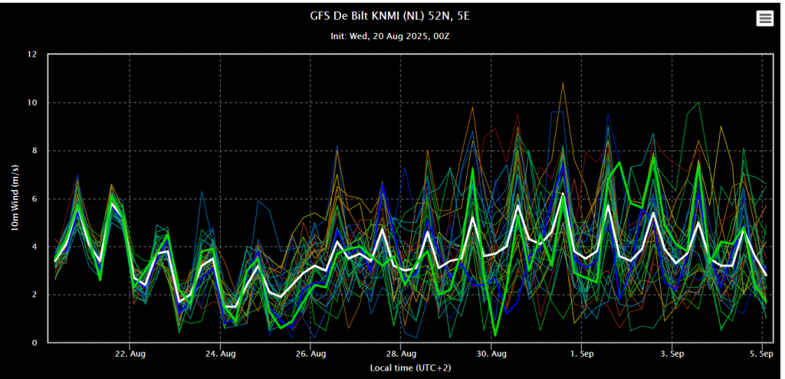
Task: Select the 1. Sep date tick label
Action: pyautogui.click(x=581, y=353)
